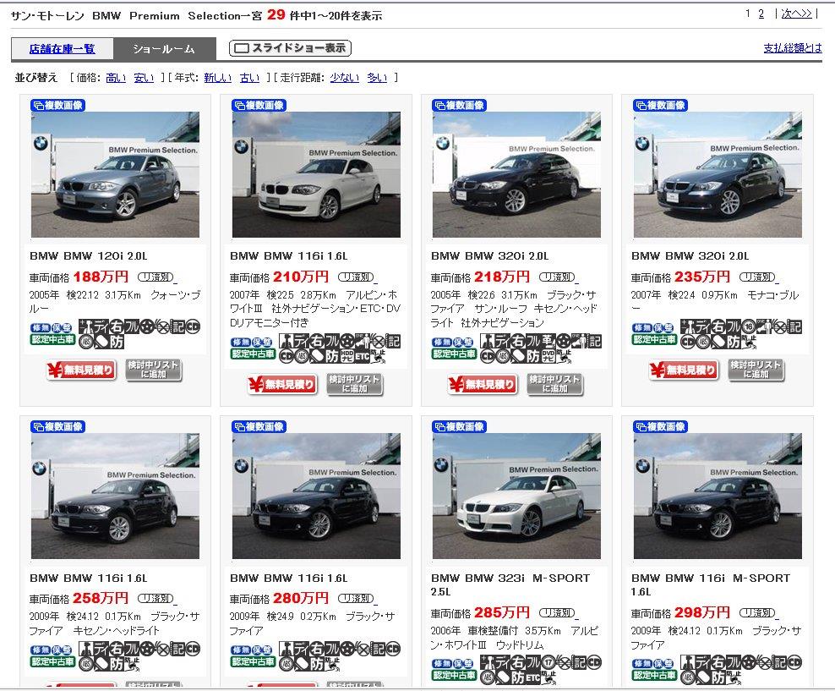
Task: Add the 188万円 120i to the 検討中リスト
Action: [154, 370]
